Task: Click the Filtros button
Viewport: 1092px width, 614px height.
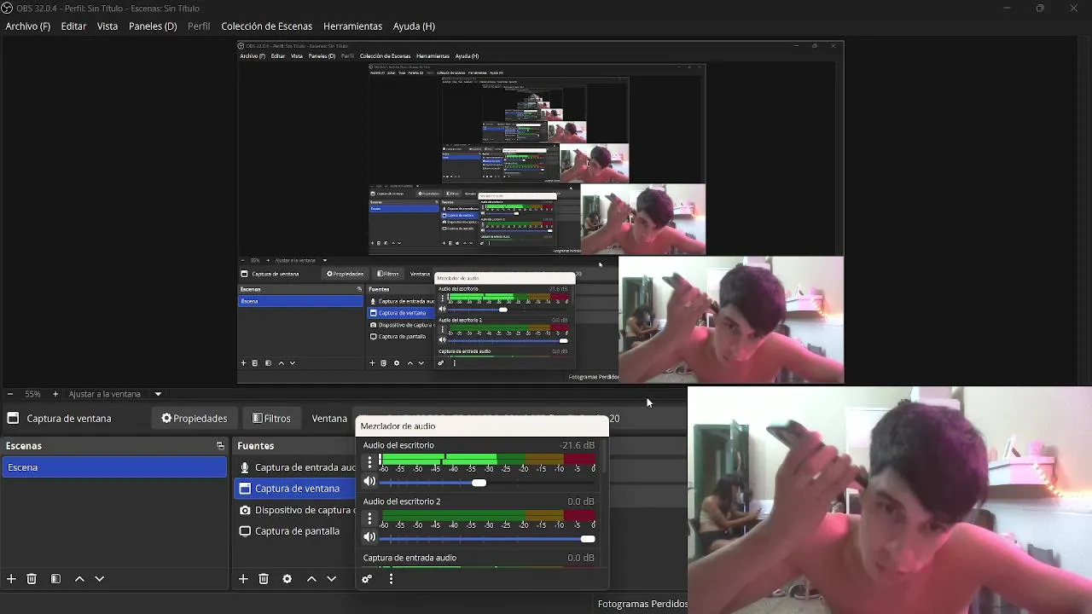Action: (x=271, y=418)
